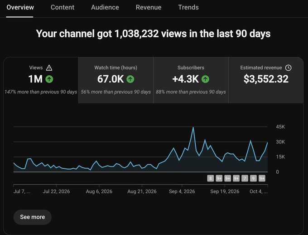Click the 30K axis label
Viewport: 308px width, 235px height.
point(280,142)
